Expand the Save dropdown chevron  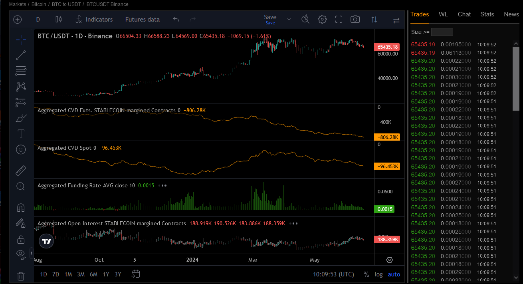tap(289, 20)
